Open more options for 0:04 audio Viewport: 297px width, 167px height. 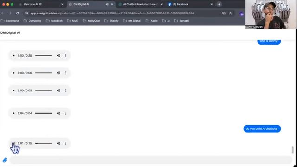coord(65,113)
